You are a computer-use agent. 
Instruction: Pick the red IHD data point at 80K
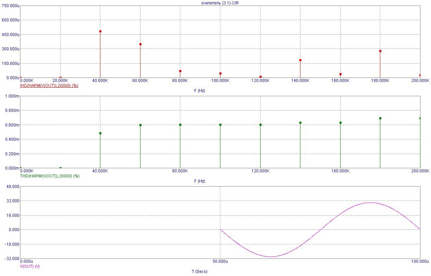pyautogui.click(x=180, y=71)
